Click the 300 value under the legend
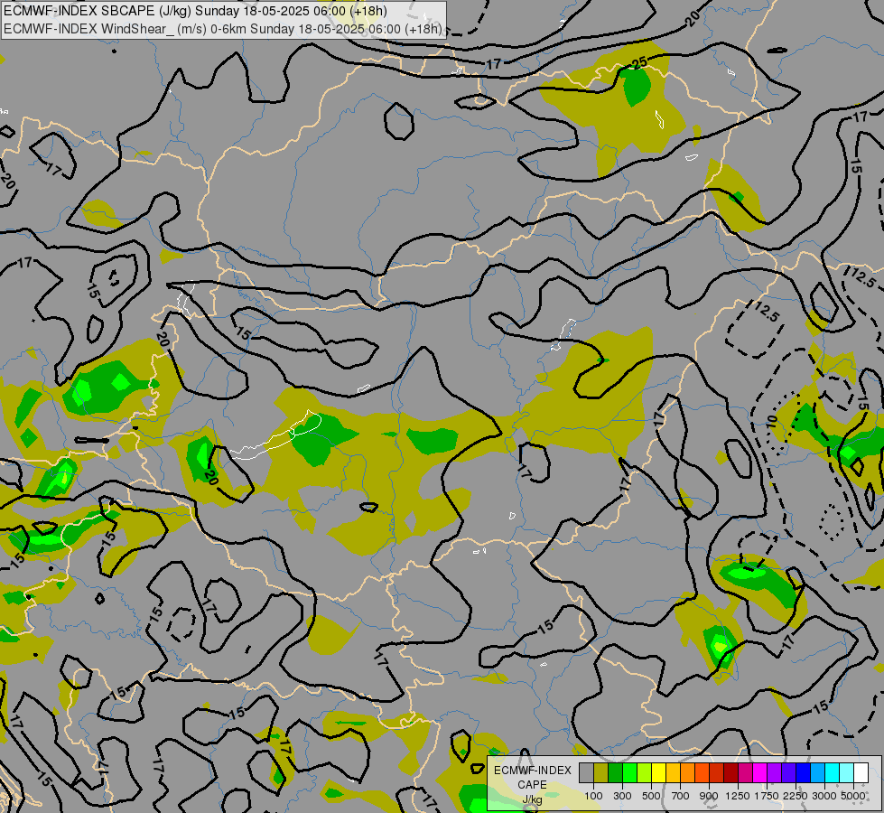 [622, 796]
